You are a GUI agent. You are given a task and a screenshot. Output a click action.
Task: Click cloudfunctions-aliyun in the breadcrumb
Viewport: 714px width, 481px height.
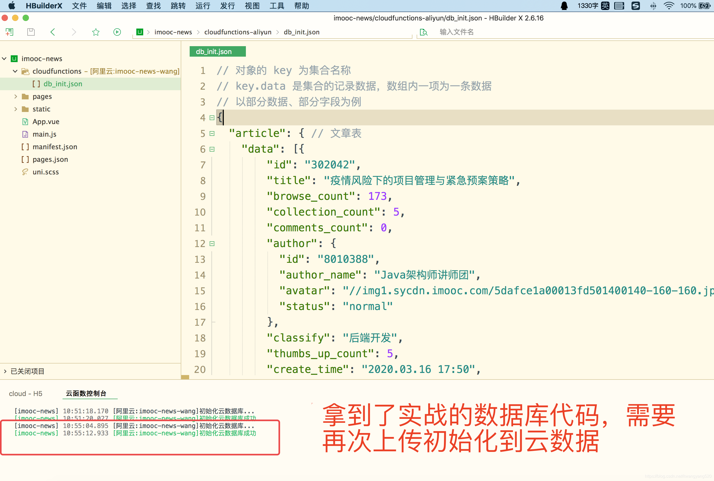click(x=238, y=32)
